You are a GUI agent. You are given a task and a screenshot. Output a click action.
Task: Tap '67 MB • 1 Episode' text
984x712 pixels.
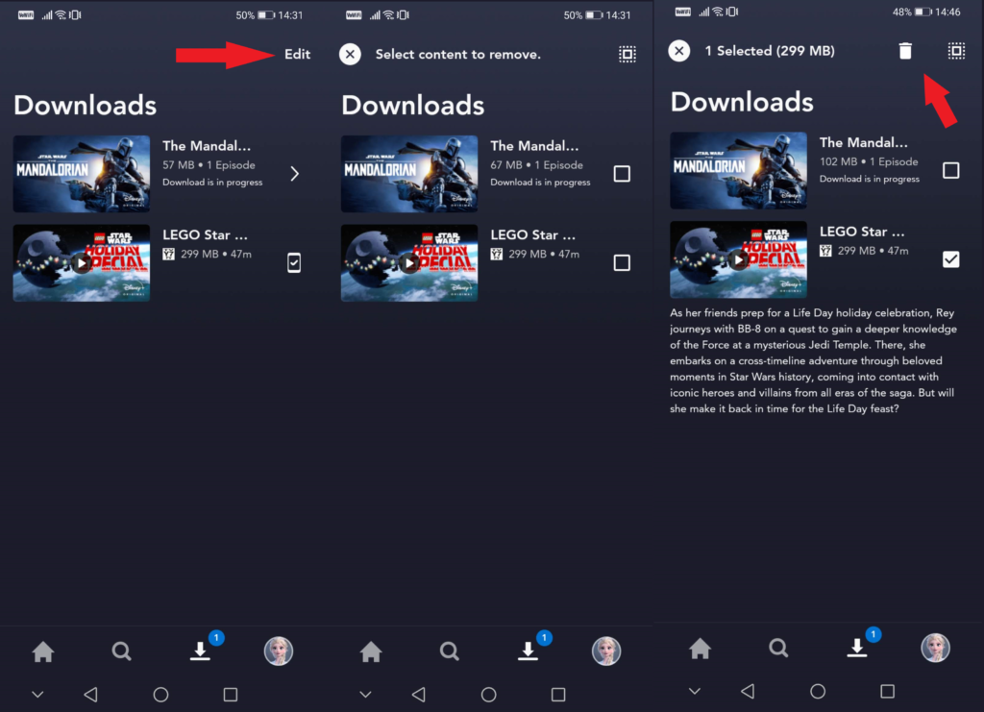[x=536, y=165]
